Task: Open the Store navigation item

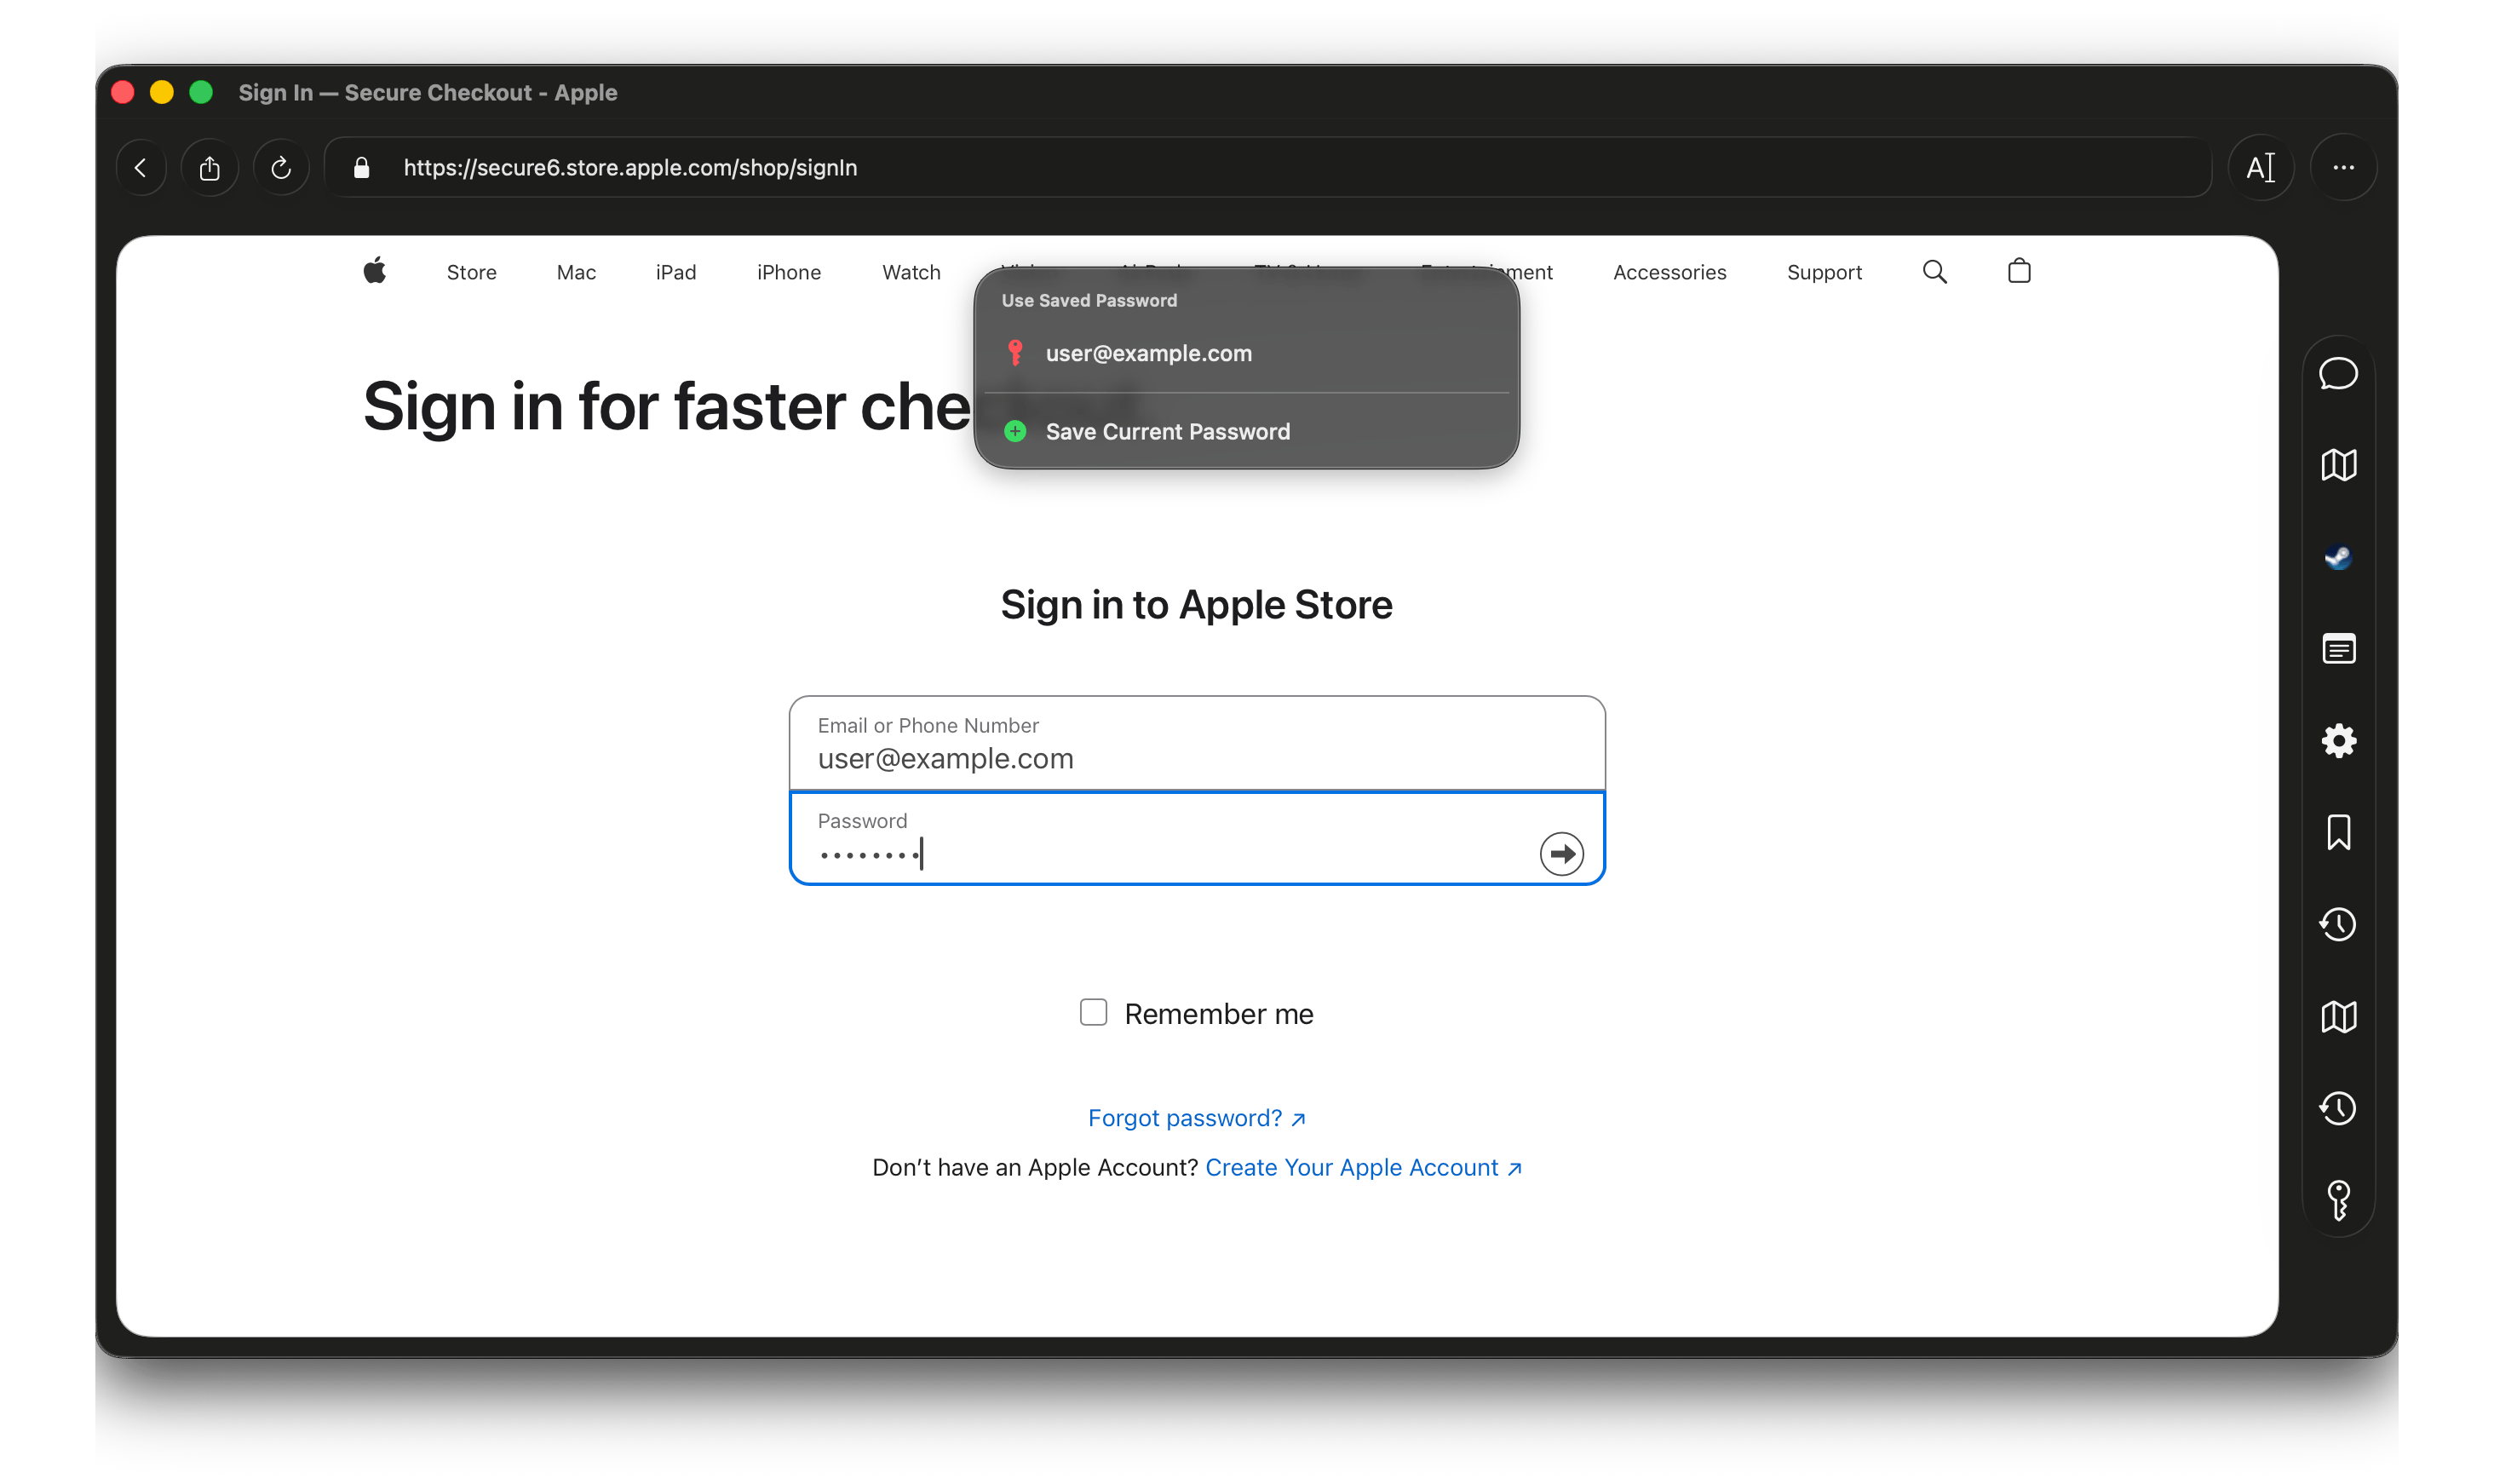Action: click(x=471, y=272)
